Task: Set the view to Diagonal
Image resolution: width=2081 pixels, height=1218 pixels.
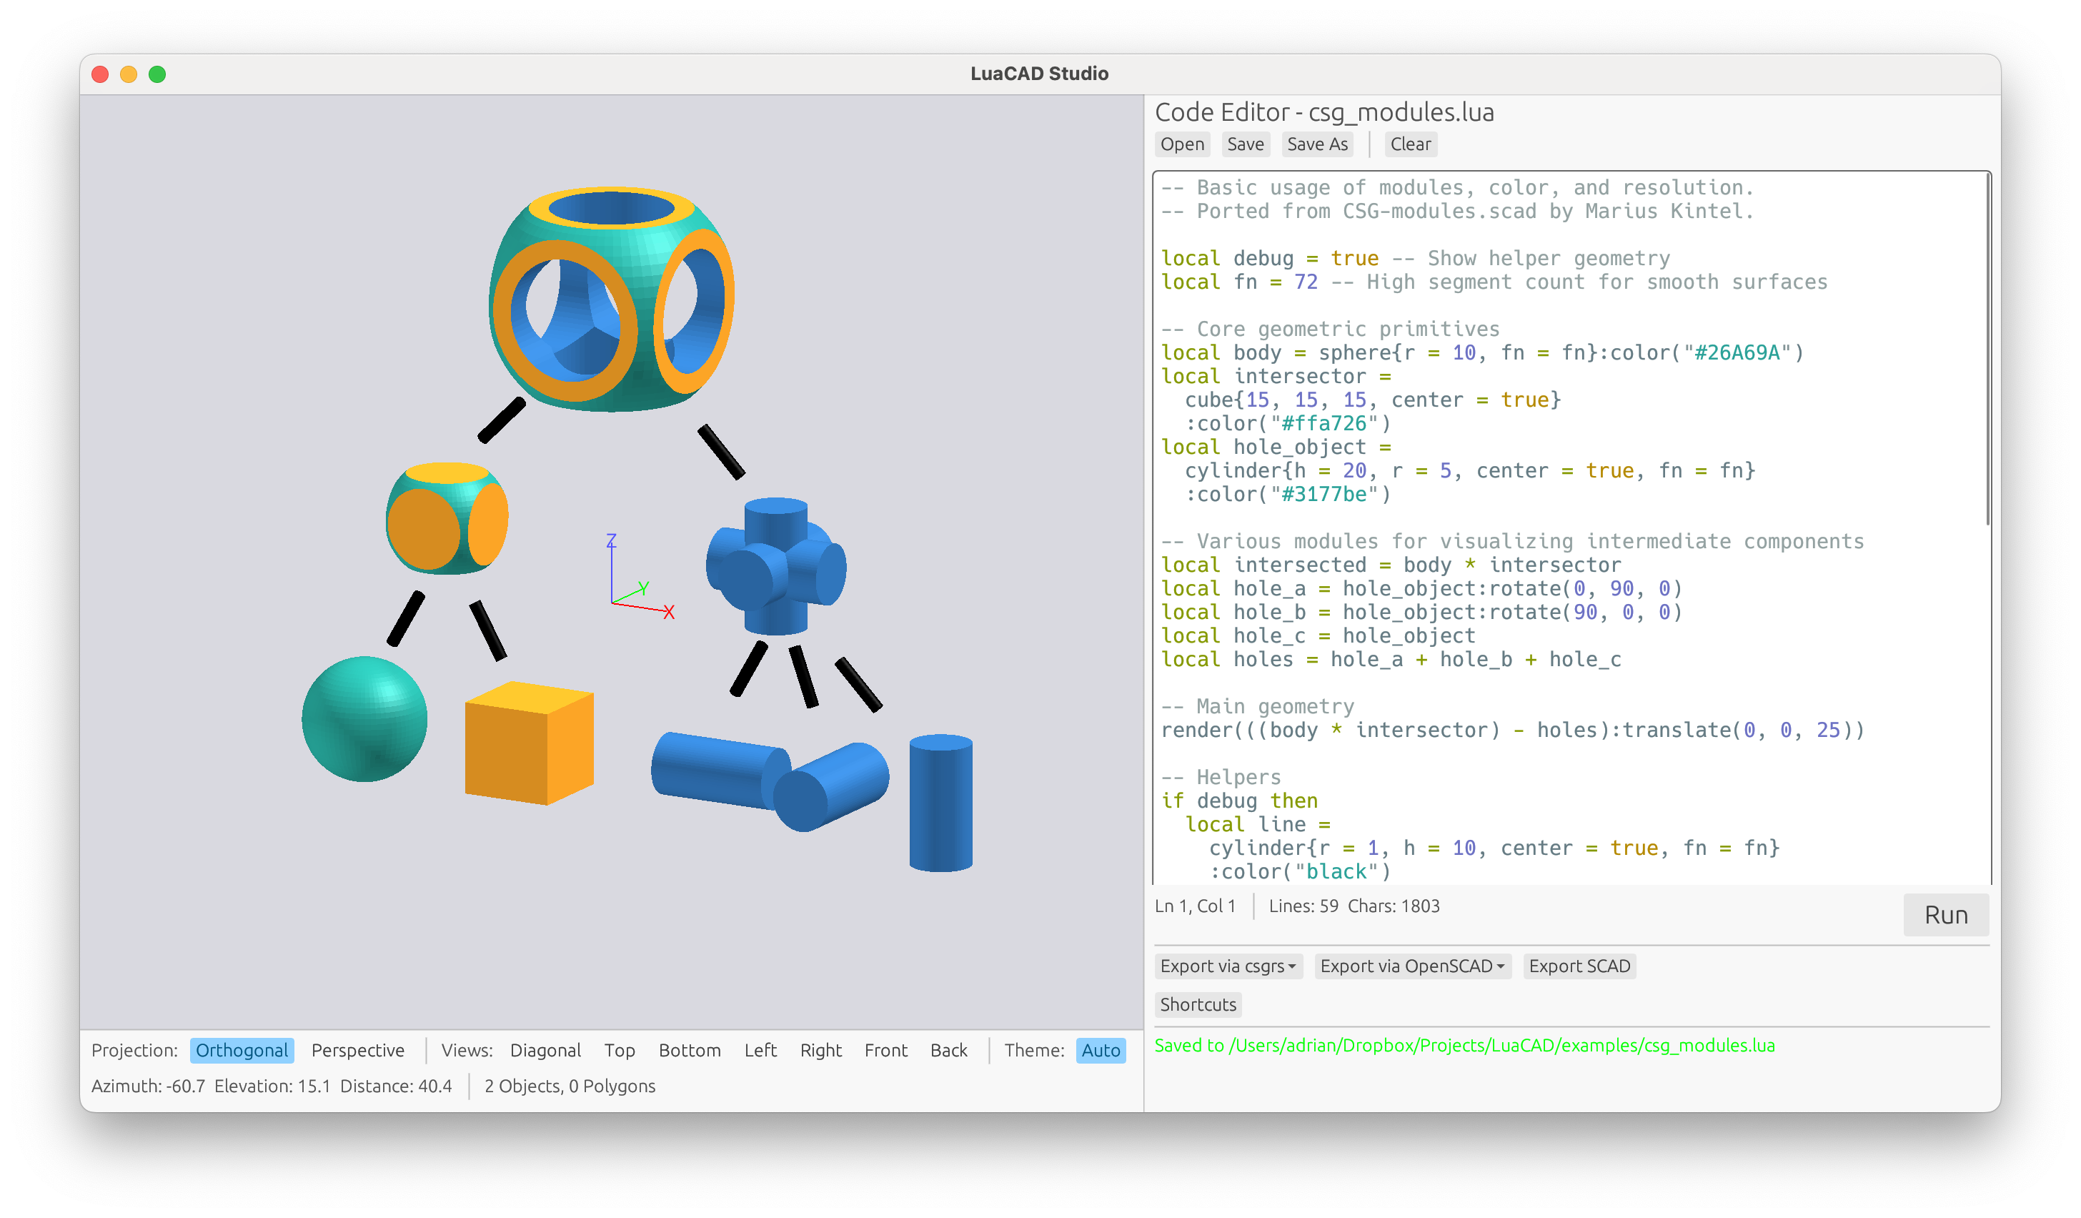Action: tap(545, 1049)
